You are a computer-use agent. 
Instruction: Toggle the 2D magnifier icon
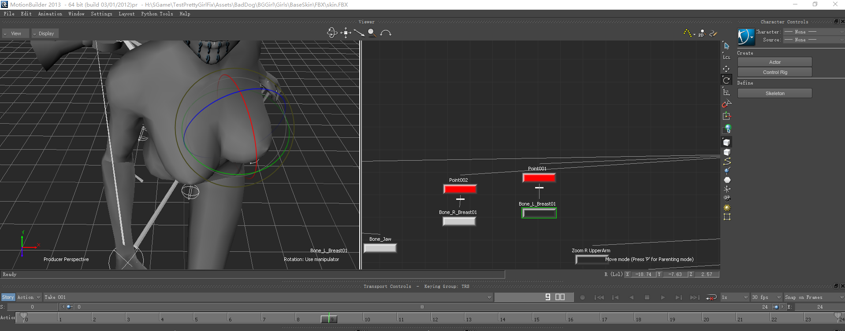pyautogui.click(x=702, y=33)
